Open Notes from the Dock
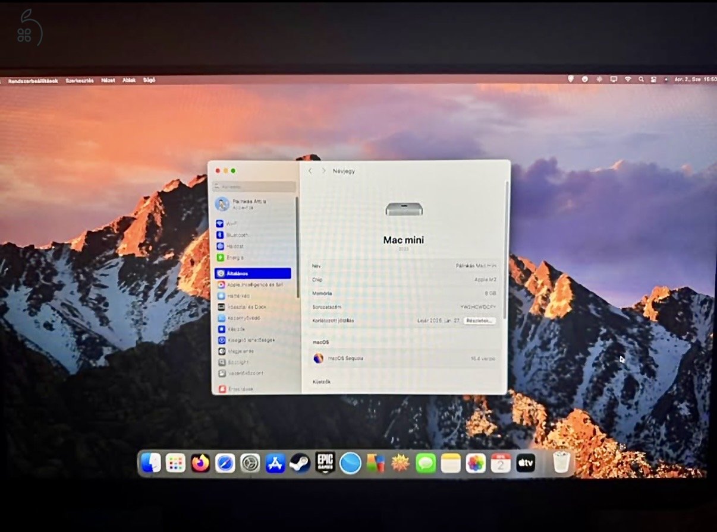Image resolution: width=717 pixels, height=532 pixels. (451, 463)
